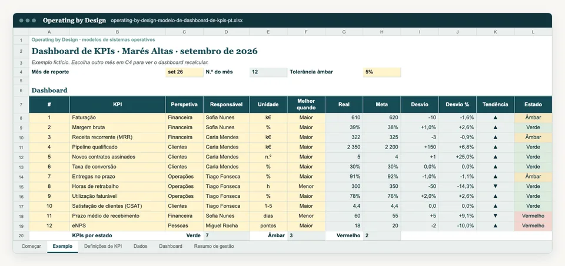Click down trend arrow in Horas de retrabalho row
Viewport: 565px width, 266px height.
495,187
